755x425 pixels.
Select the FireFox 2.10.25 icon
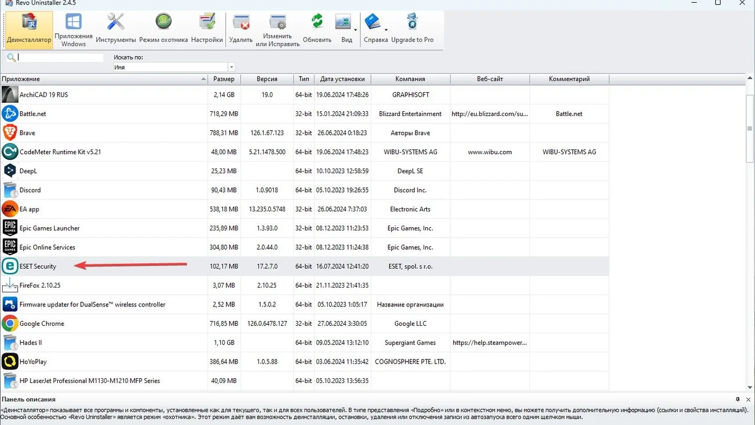(x=10, y=285)
